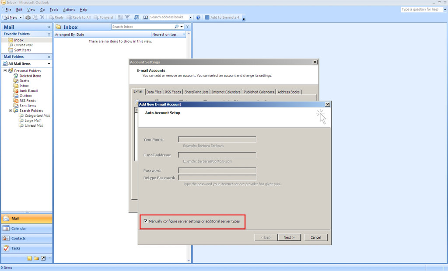Open the File menu

[8, 10]
